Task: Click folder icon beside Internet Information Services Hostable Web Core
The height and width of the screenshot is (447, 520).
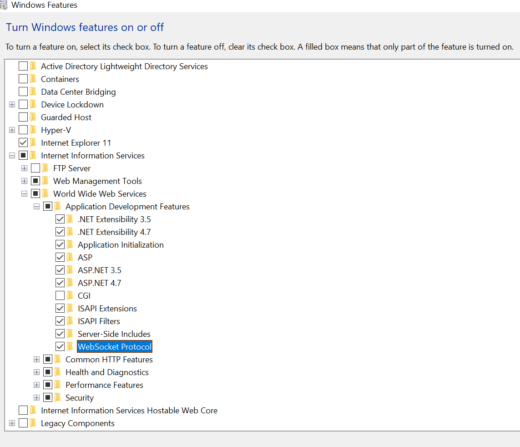Action: (33, 411)
